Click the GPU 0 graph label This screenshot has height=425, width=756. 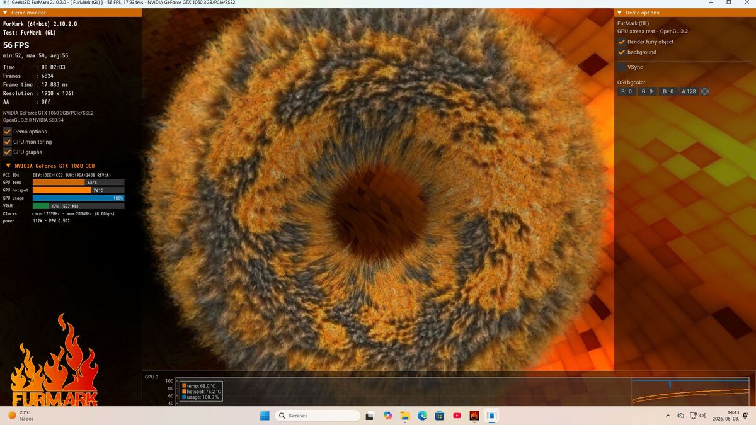pos(152,377)
